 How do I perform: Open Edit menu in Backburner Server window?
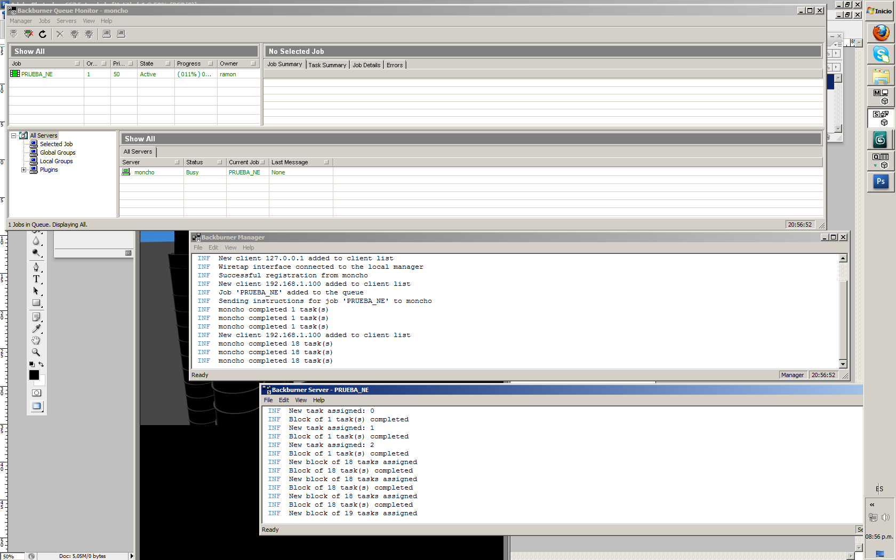[284, 400]
